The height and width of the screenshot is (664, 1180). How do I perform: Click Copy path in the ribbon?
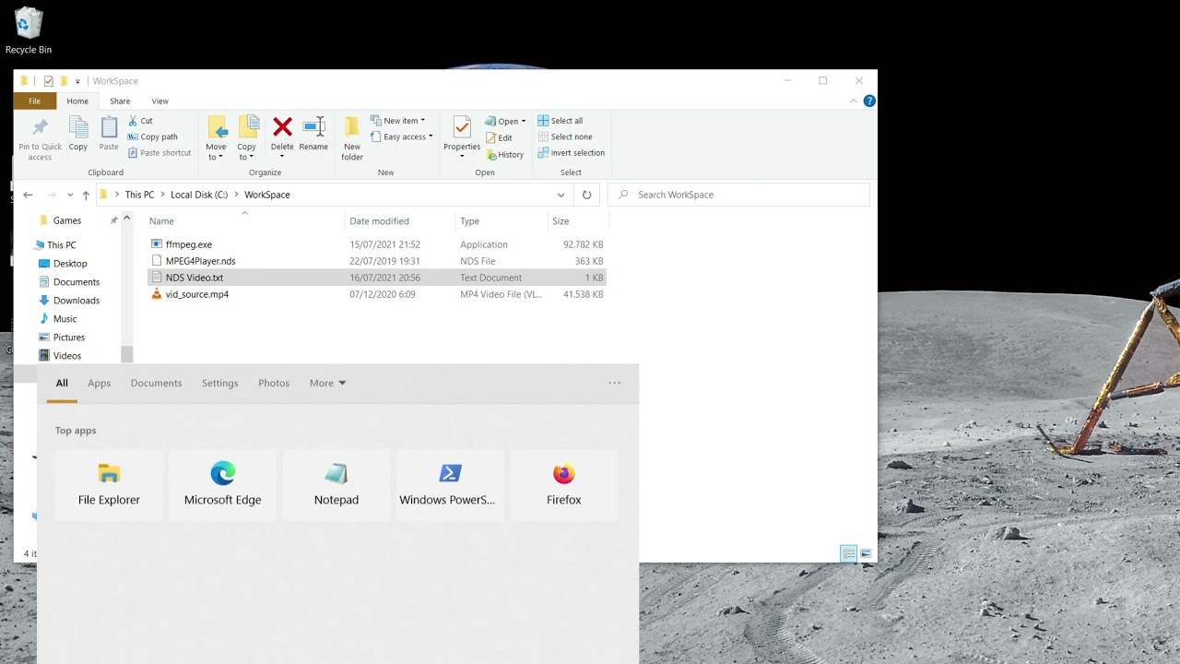coord(152,136)
